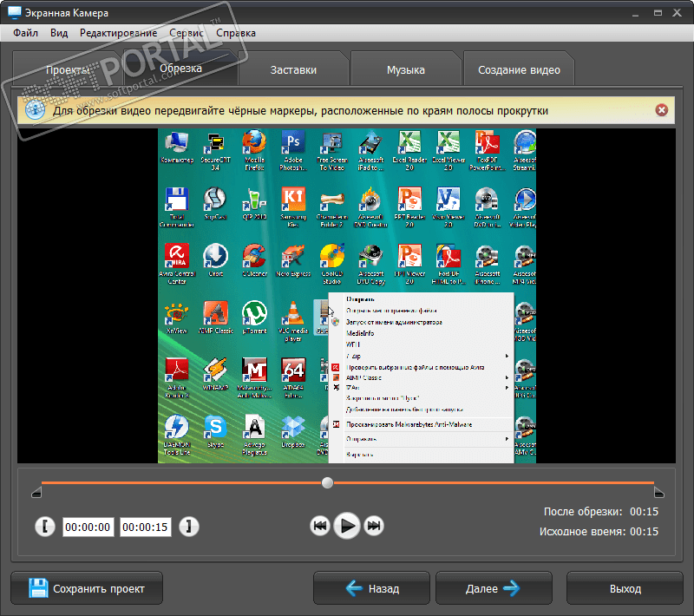
Task: Open the Редактирование menu
Action: click(x=118, y=33)
